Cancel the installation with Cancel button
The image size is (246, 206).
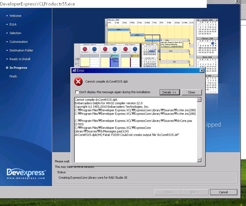pyautogui.click(x=223, y=192)
